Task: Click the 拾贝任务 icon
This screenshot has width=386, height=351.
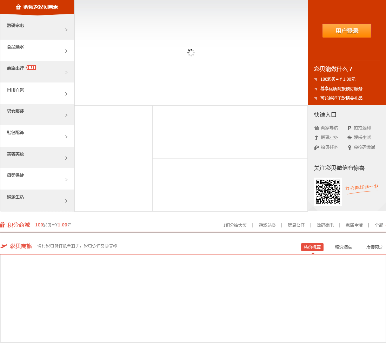Action: [x=317, y=147]
